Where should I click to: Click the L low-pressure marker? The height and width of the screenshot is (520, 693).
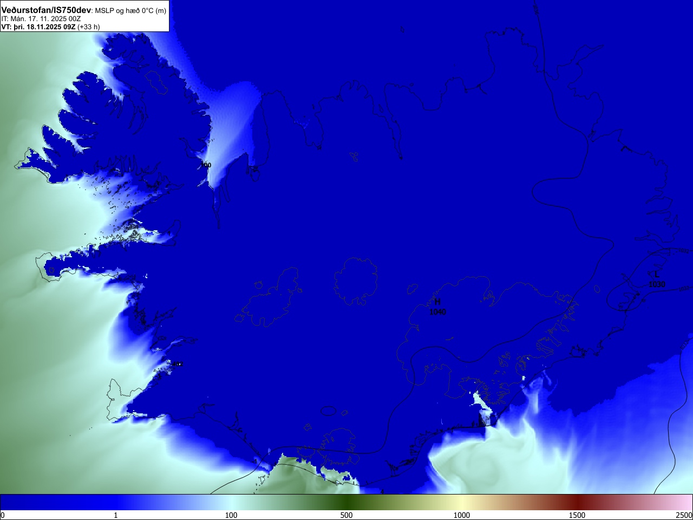tap(657, 274)
